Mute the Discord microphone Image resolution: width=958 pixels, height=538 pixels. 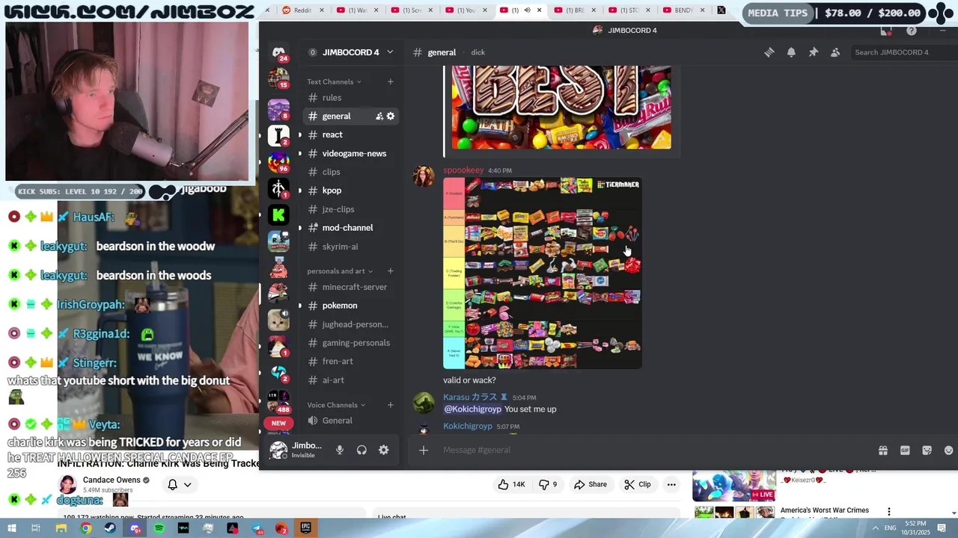339,450
